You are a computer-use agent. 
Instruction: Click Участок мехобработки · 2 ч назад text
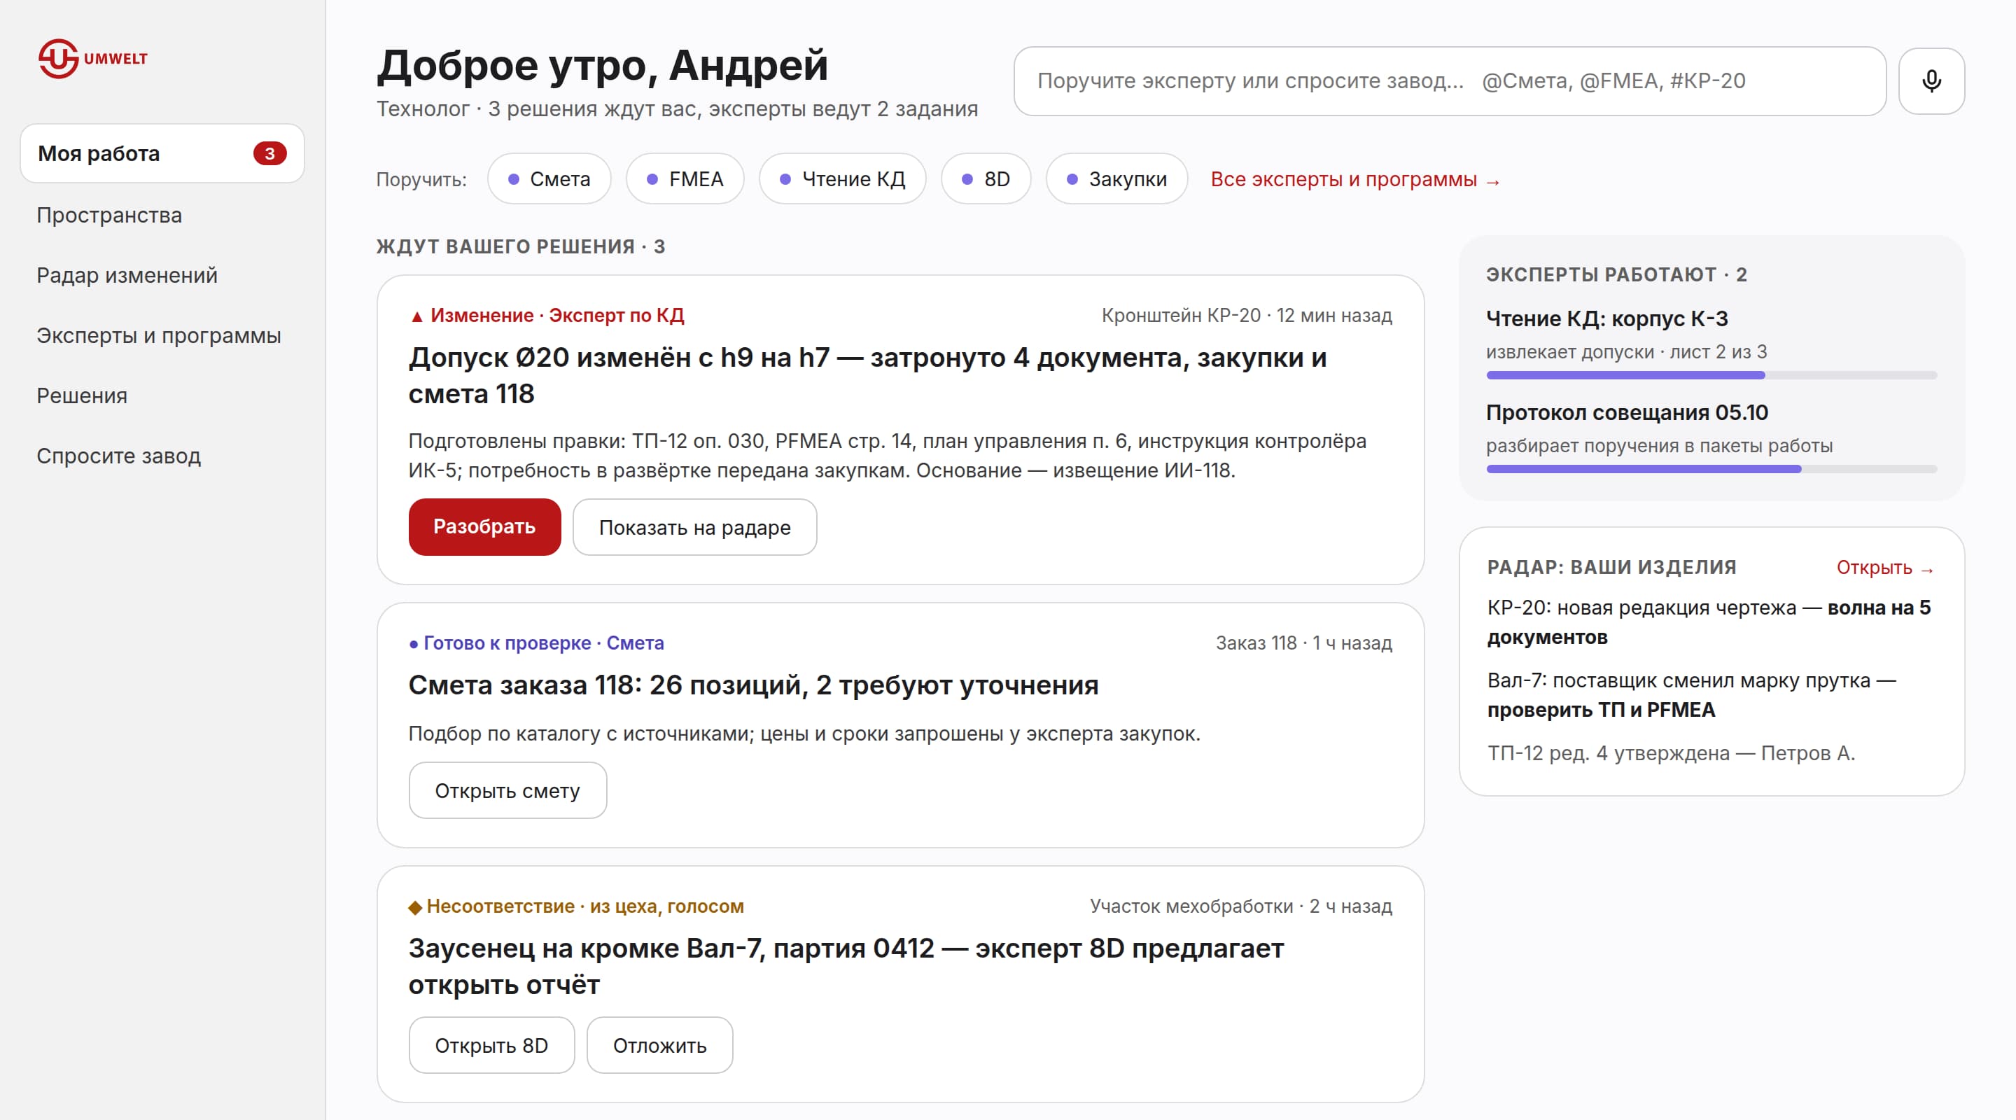tap(1240, 906)
